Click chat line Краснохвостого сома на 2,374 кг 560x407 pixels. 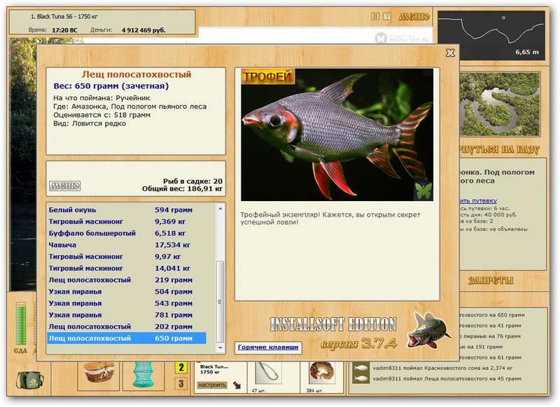[442, 368]
